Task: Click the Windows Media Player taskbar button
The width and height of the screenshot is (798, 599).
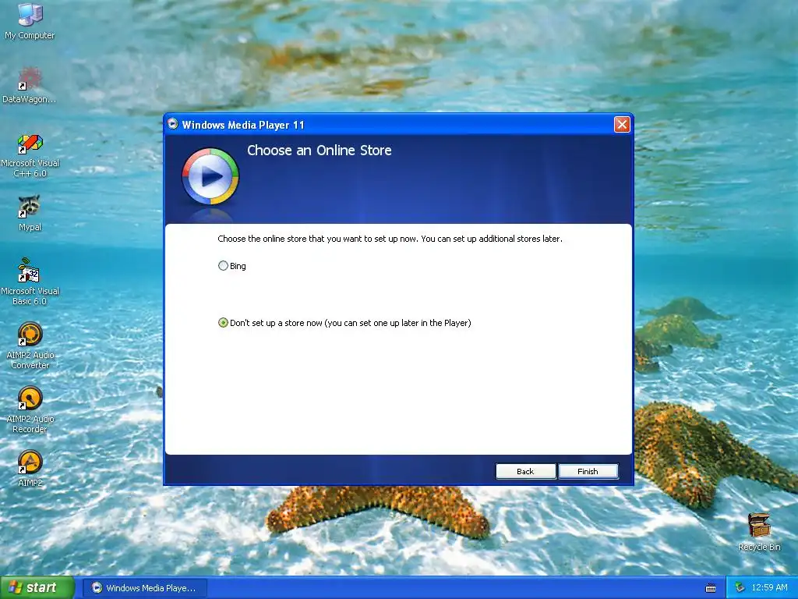Action: 144,588
